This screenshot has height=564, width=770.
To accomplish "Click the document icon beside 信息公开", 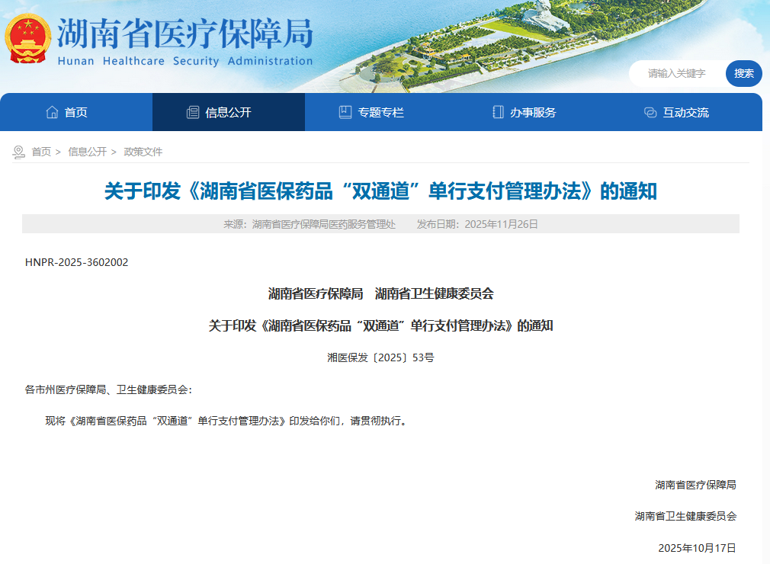I will [193, 112].
